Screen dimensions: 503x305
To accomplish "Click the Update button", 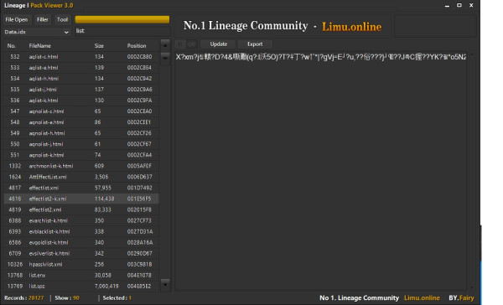I will [x=219, y=44].
